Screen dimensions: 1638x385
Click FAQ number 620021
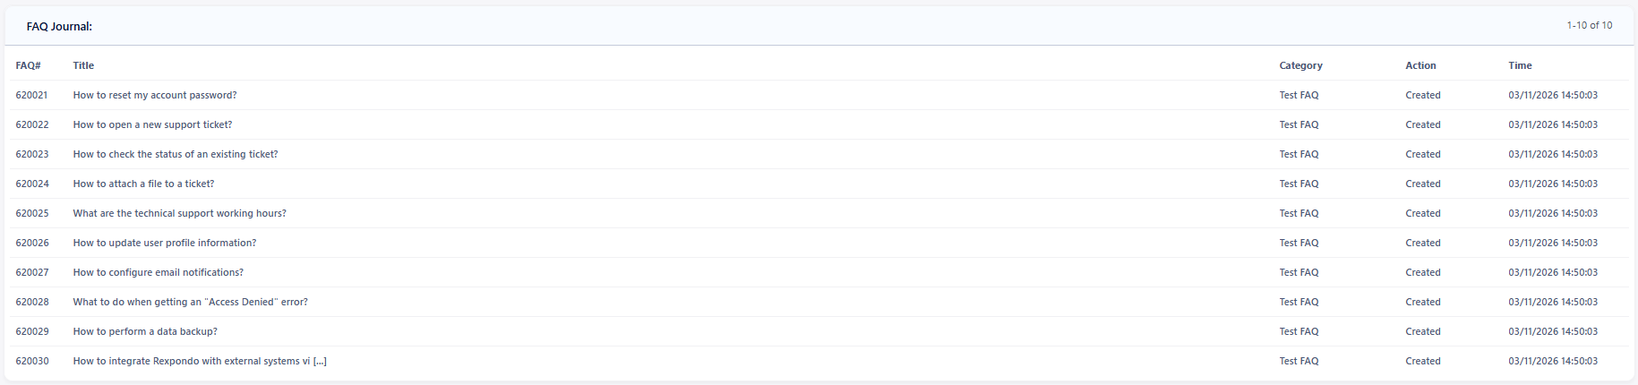(32, 95)
